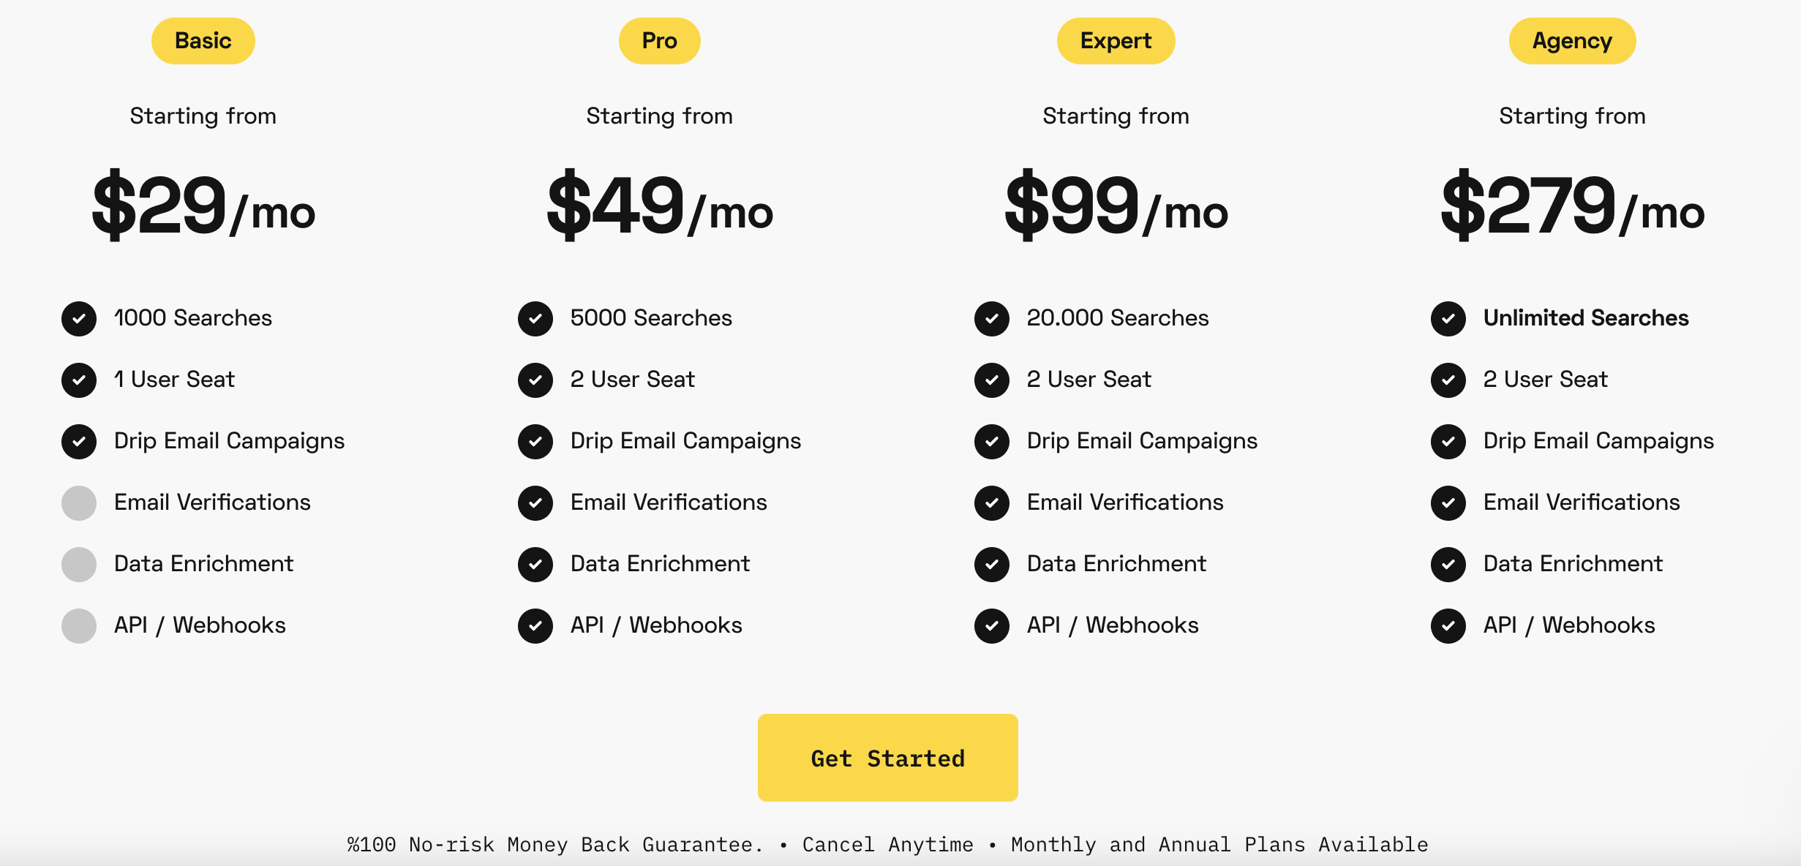Click checkmark icon next to 5000 Searches
Image resolution: width=1801 pixels, height=866 pixels.
pyautogui.click(x=535, y=319)
